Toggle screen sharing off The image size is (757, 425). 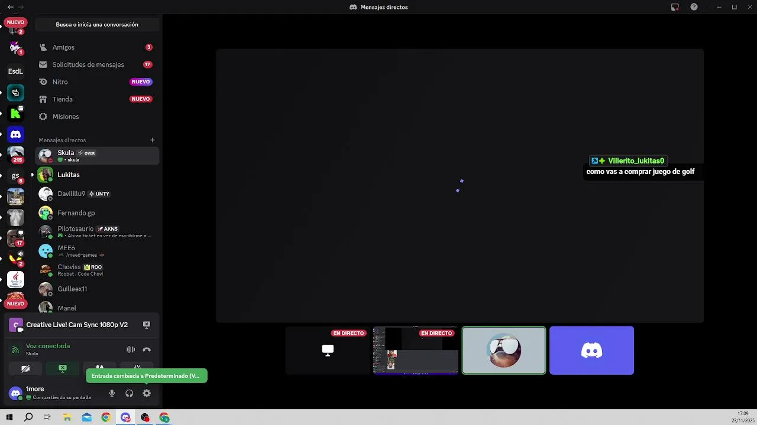pos(63,368)
